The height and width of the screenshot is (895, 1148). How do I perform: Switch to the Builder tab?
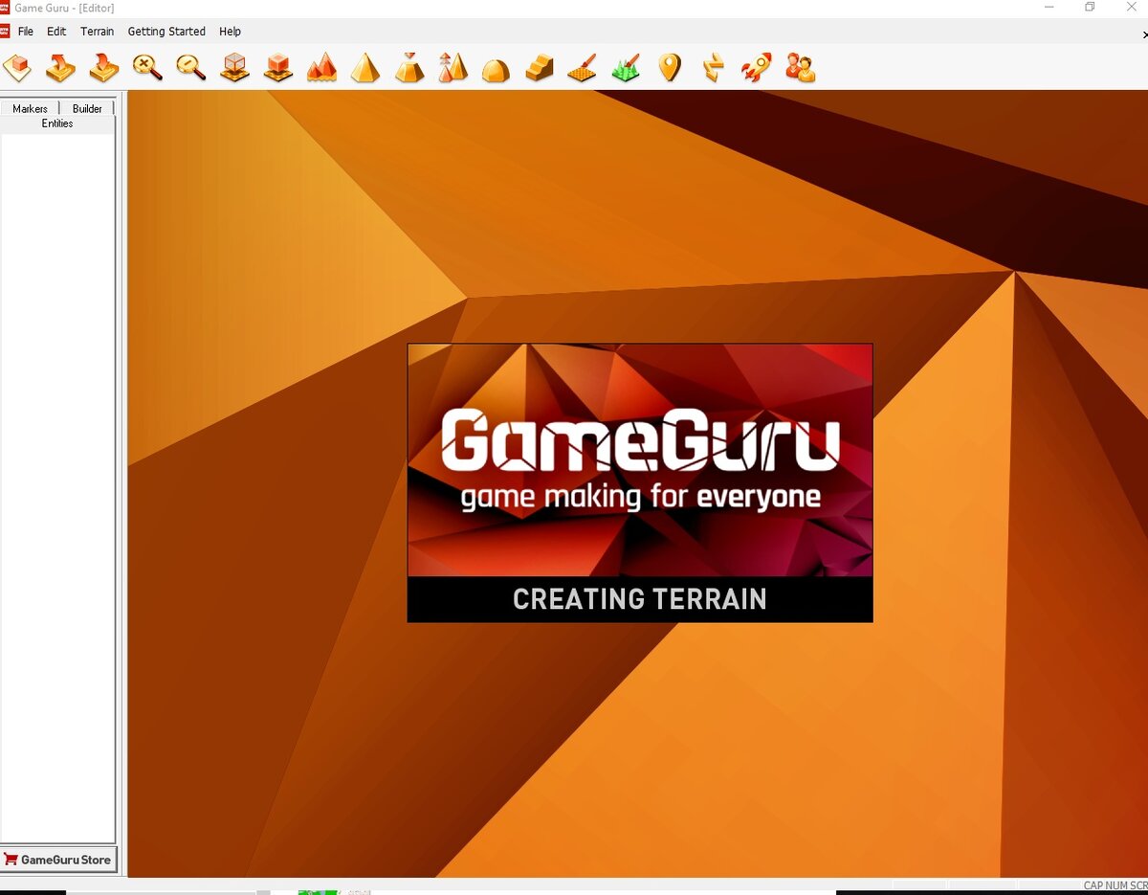click(87, 108)
